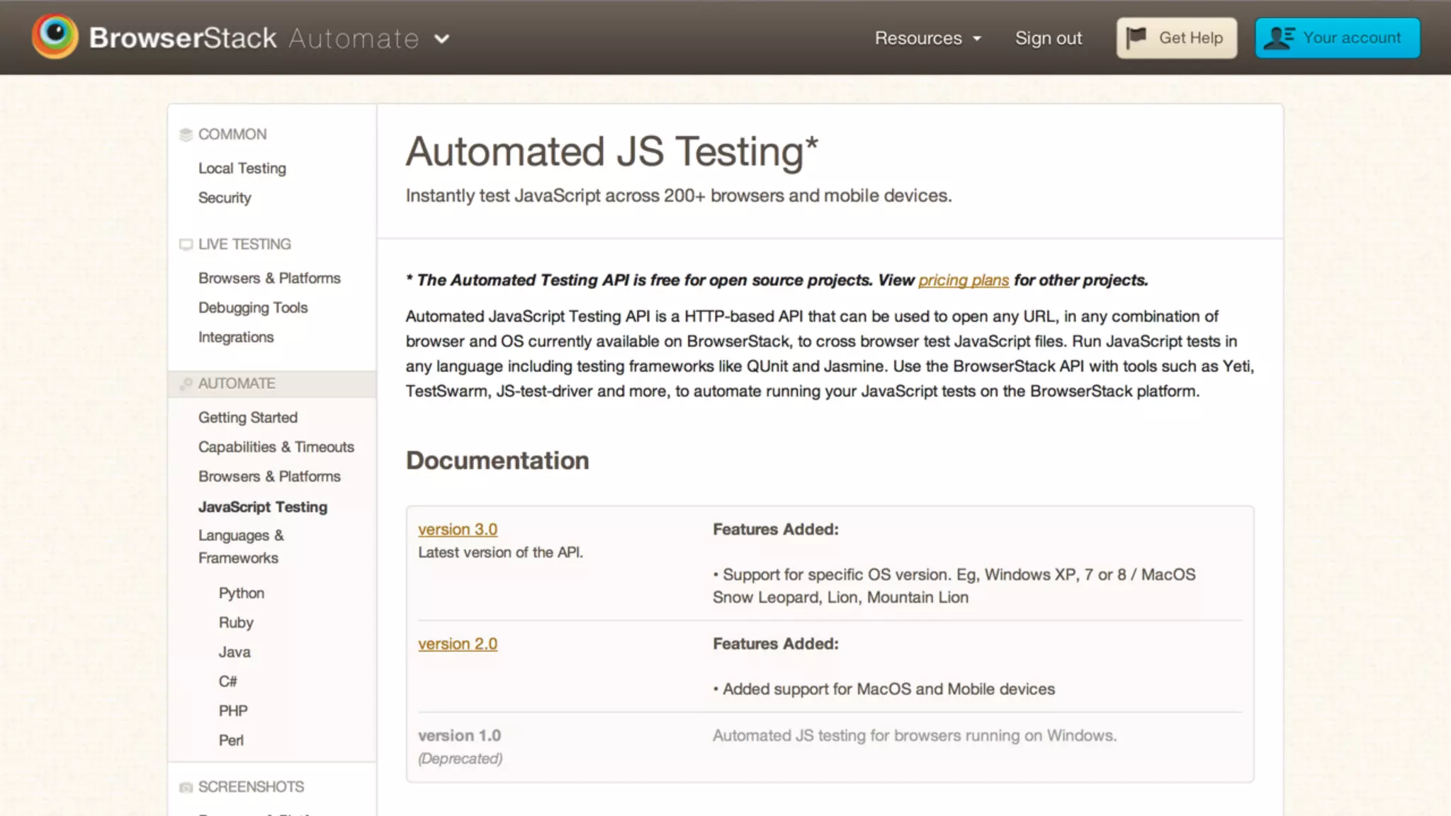Open version 2.0 documentation link
This screenshot has height=816, width=1451.
point(457,644)
